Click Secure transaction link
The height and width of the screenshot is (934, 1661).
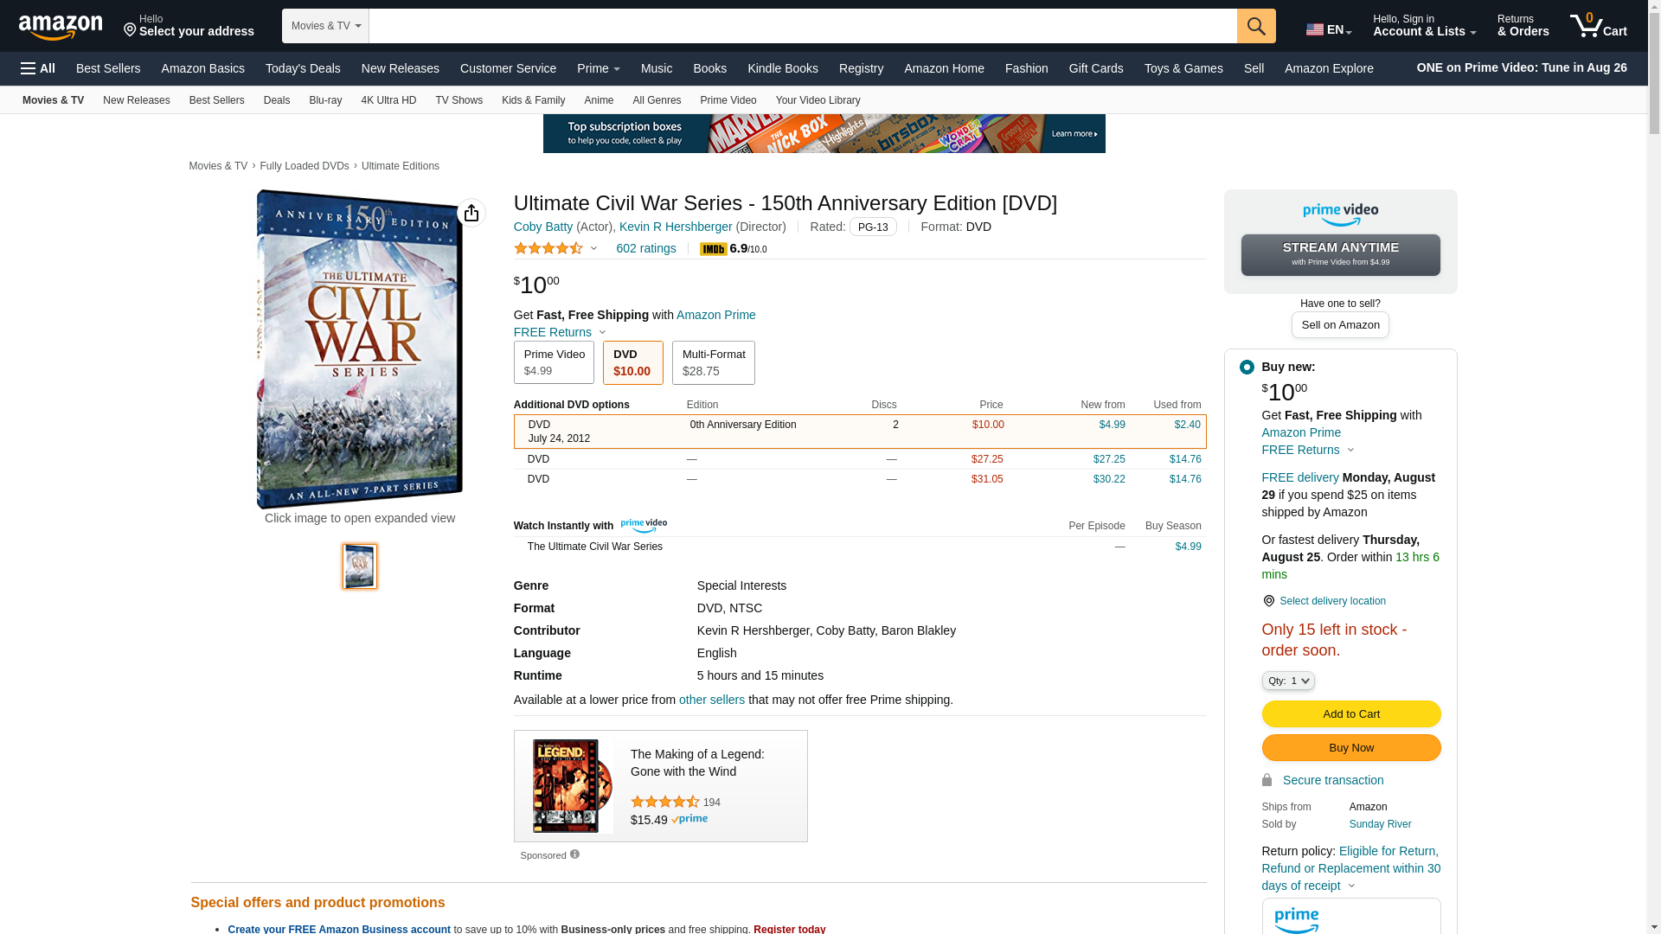pos(1333,780)
